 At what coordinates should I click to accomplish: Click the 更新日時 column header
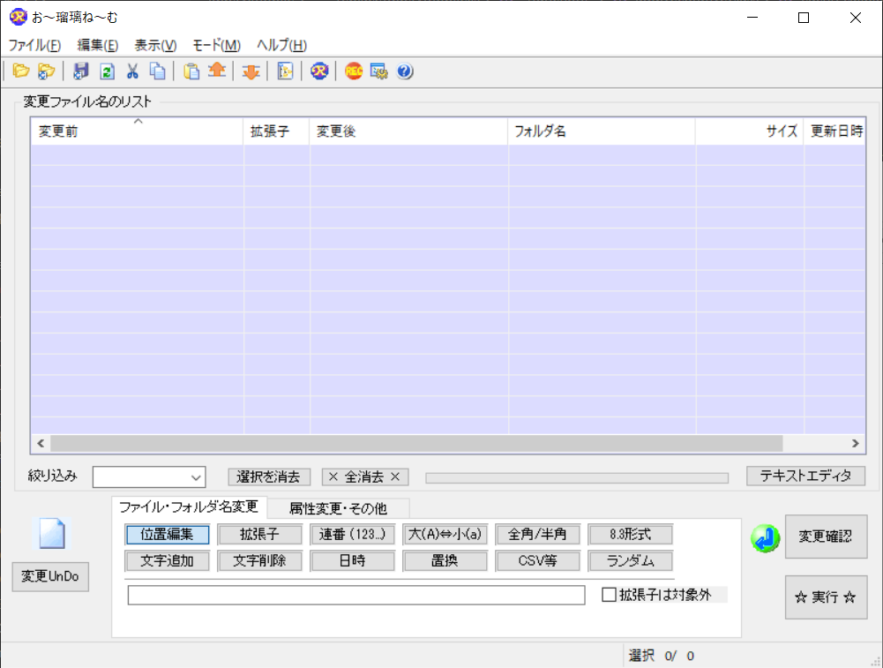834,131
